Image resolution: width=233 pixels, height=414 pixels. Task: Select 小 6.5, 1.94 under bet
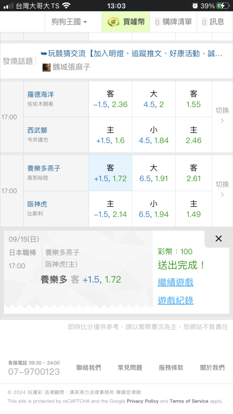(154, 209)
